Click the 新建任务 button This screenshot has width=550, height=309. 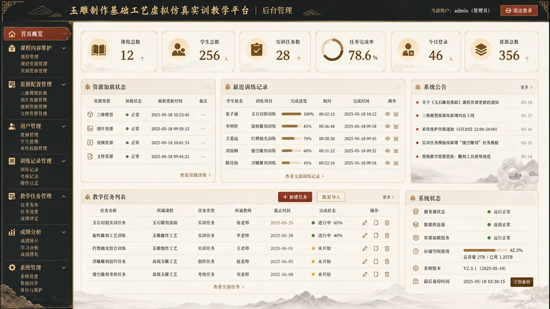[295, 197]
